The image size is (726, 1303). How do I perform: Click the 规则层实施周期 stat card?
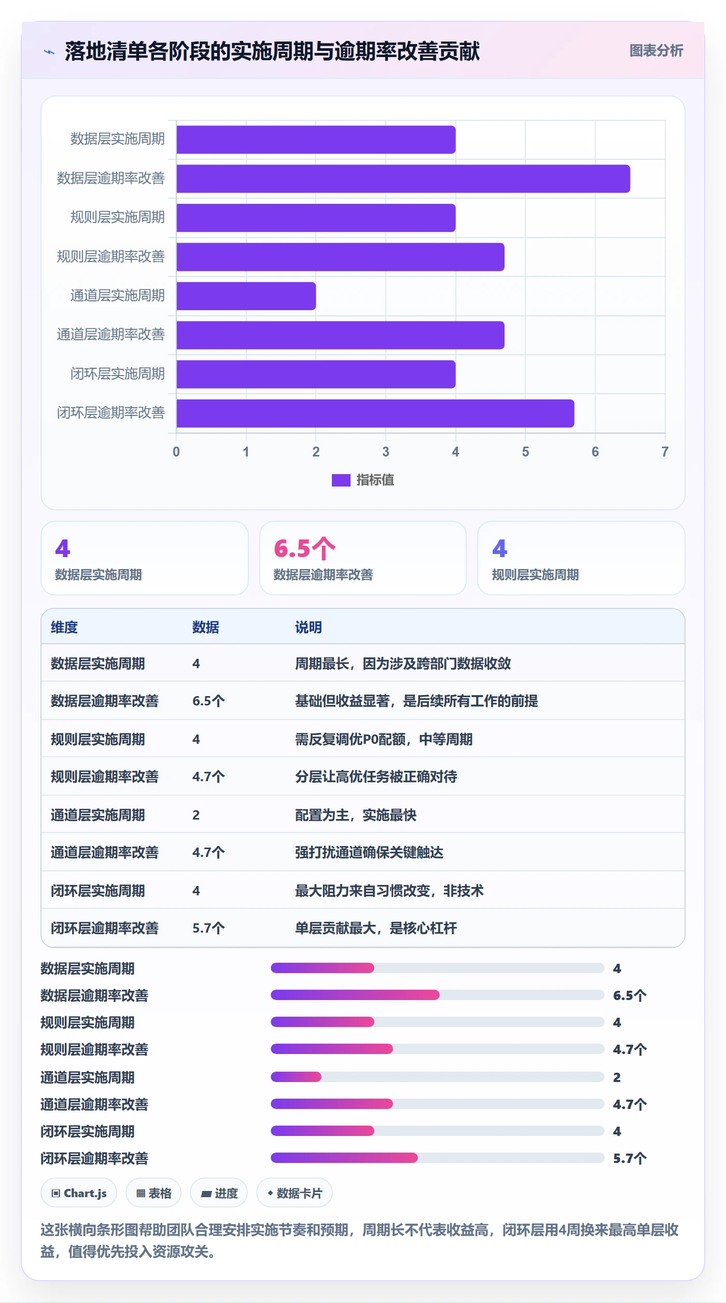(x=581, y=558)
